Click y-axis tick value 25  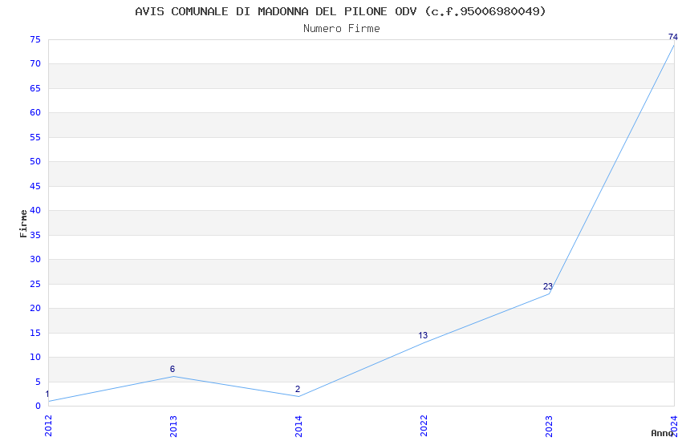35,284
